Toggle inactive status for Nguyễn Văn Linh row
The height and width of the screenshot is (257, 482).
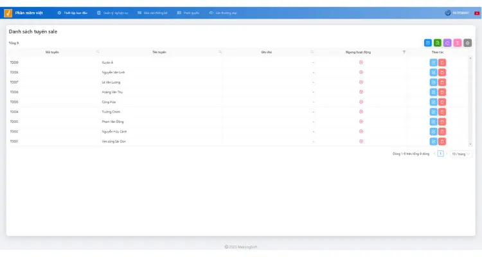click(361, 72)
